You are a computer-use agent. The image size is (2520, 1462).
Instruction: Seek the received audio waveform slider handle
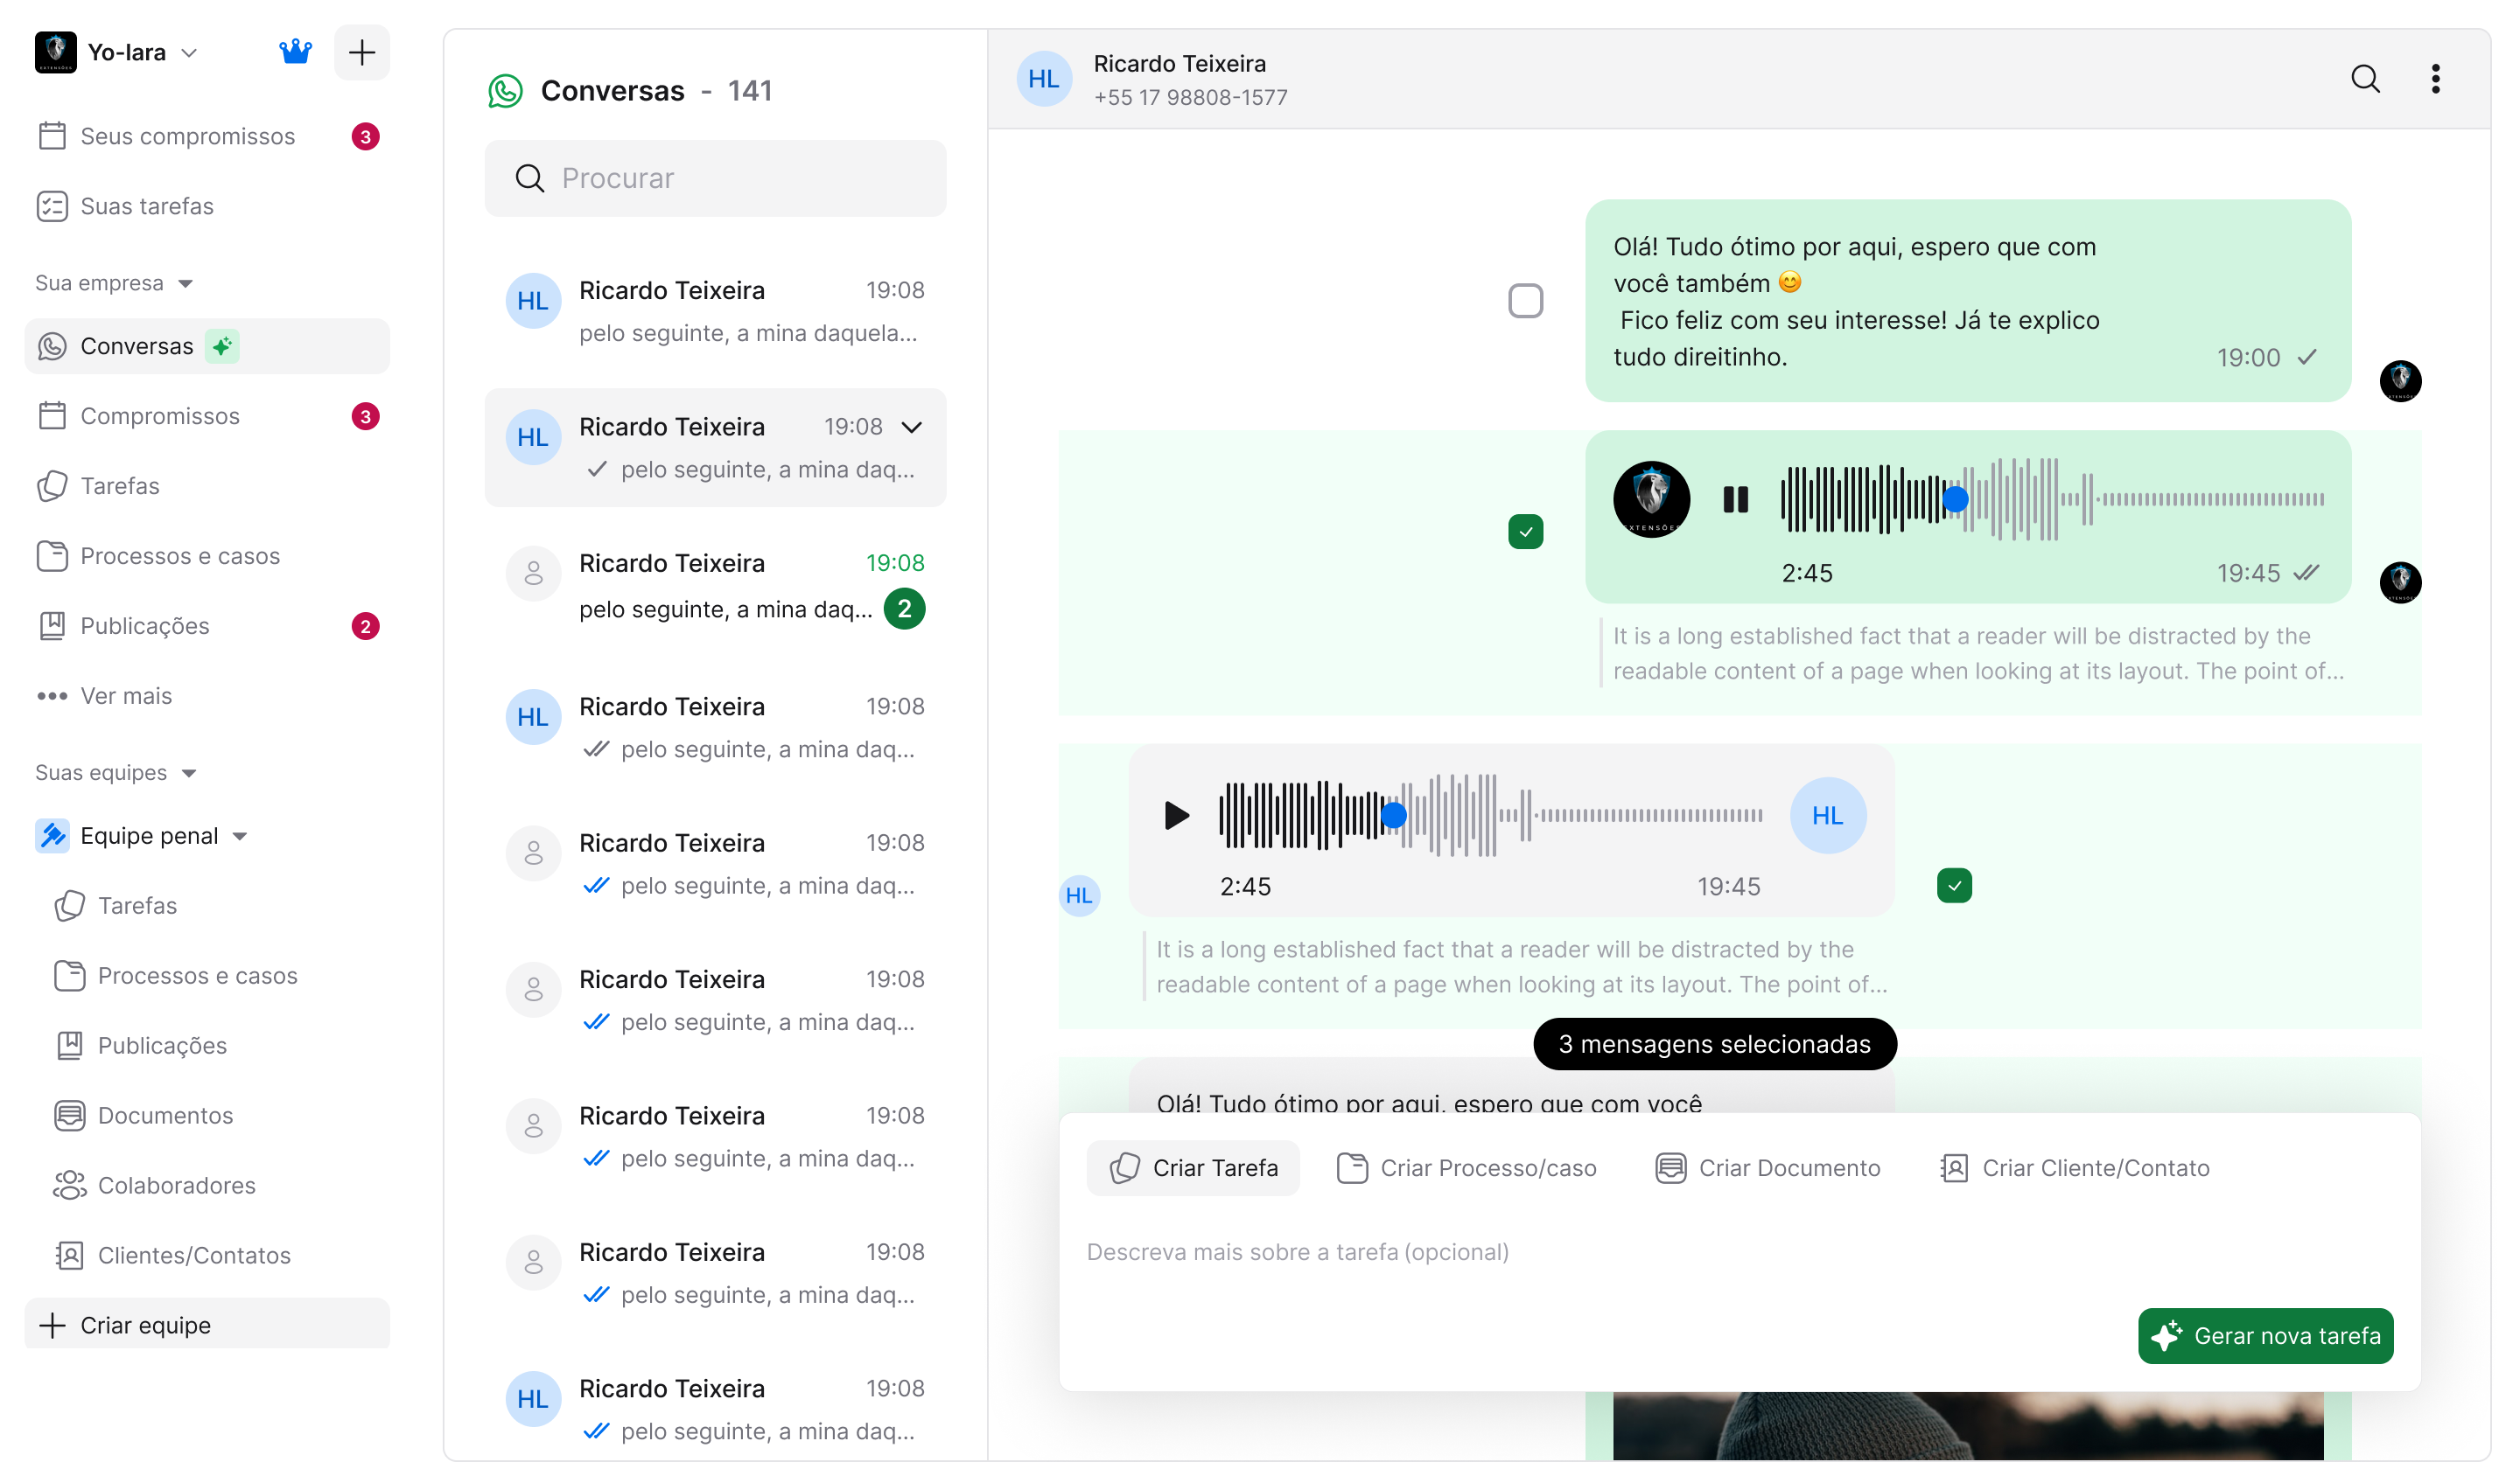(x=1393, y=816)
